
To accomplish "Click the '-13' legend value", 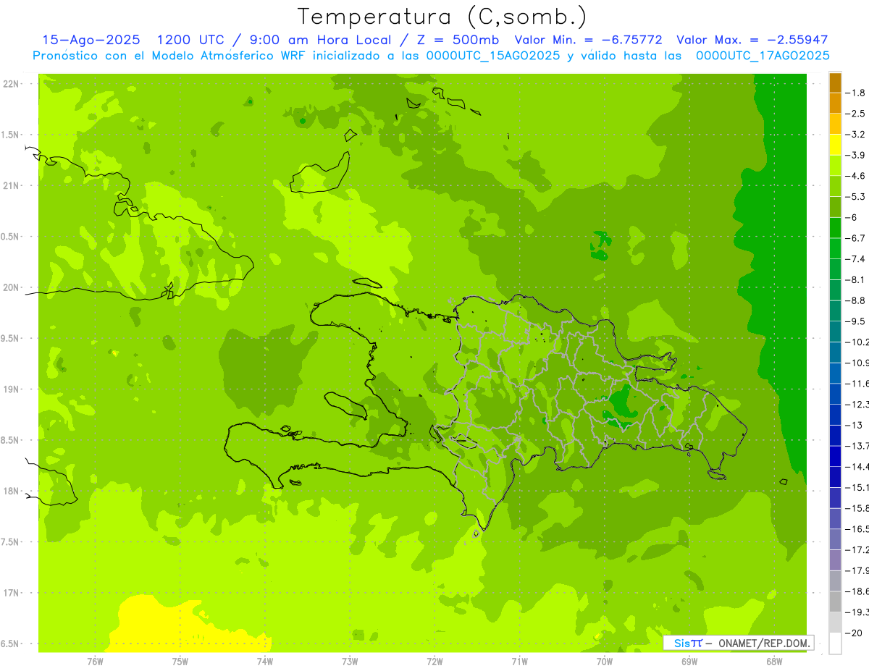I will click(855, 425).
